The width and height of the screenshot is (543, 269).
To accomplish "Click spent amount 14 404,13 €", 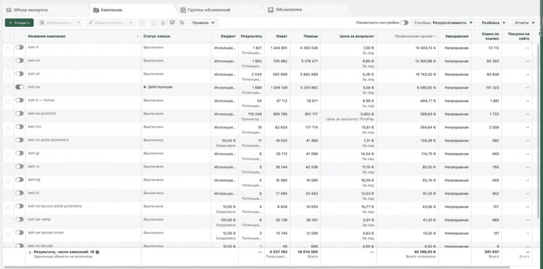I will pyautogui.click(x=425, y=48).
